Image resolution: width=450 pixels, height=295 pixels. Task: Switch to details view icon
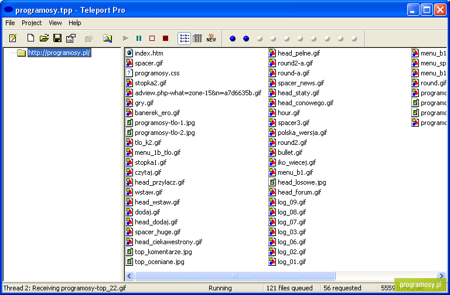197,39
